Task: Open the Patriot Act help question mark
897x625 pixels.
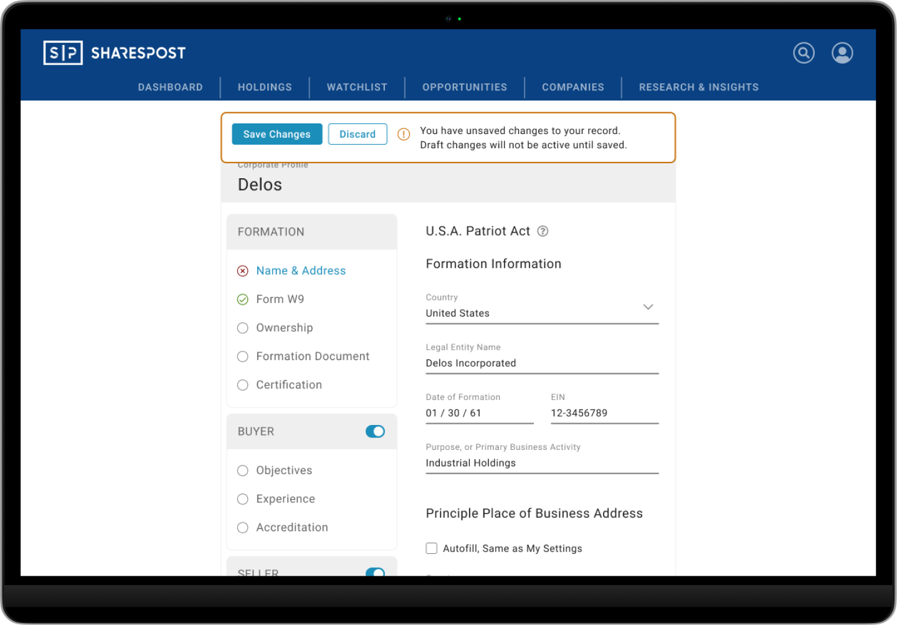Action: [x=543, y=231]
